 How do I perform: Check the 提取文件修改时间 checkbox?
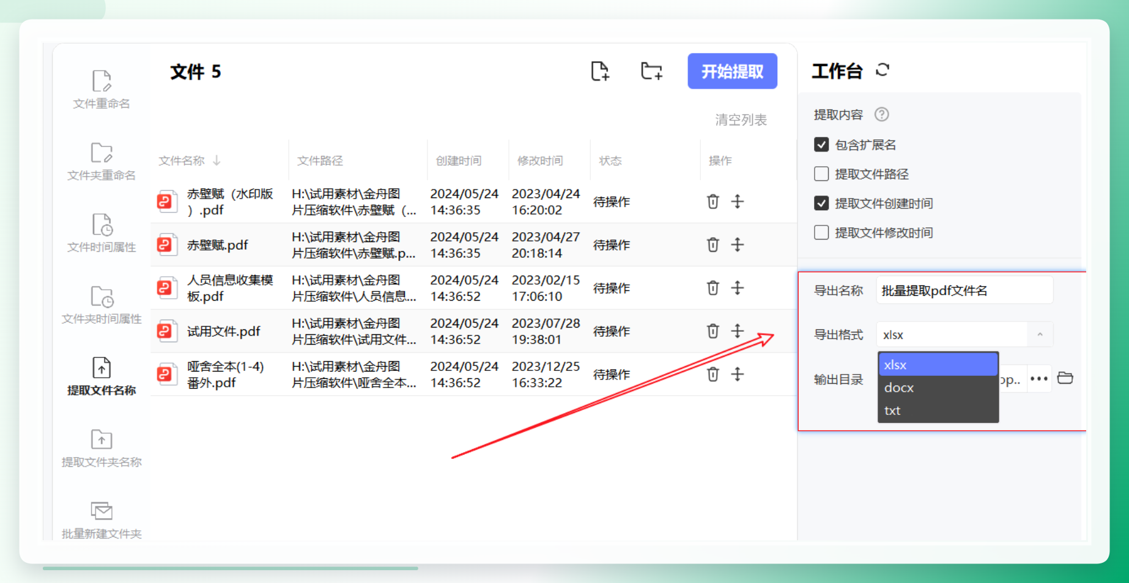coord(821,233)
